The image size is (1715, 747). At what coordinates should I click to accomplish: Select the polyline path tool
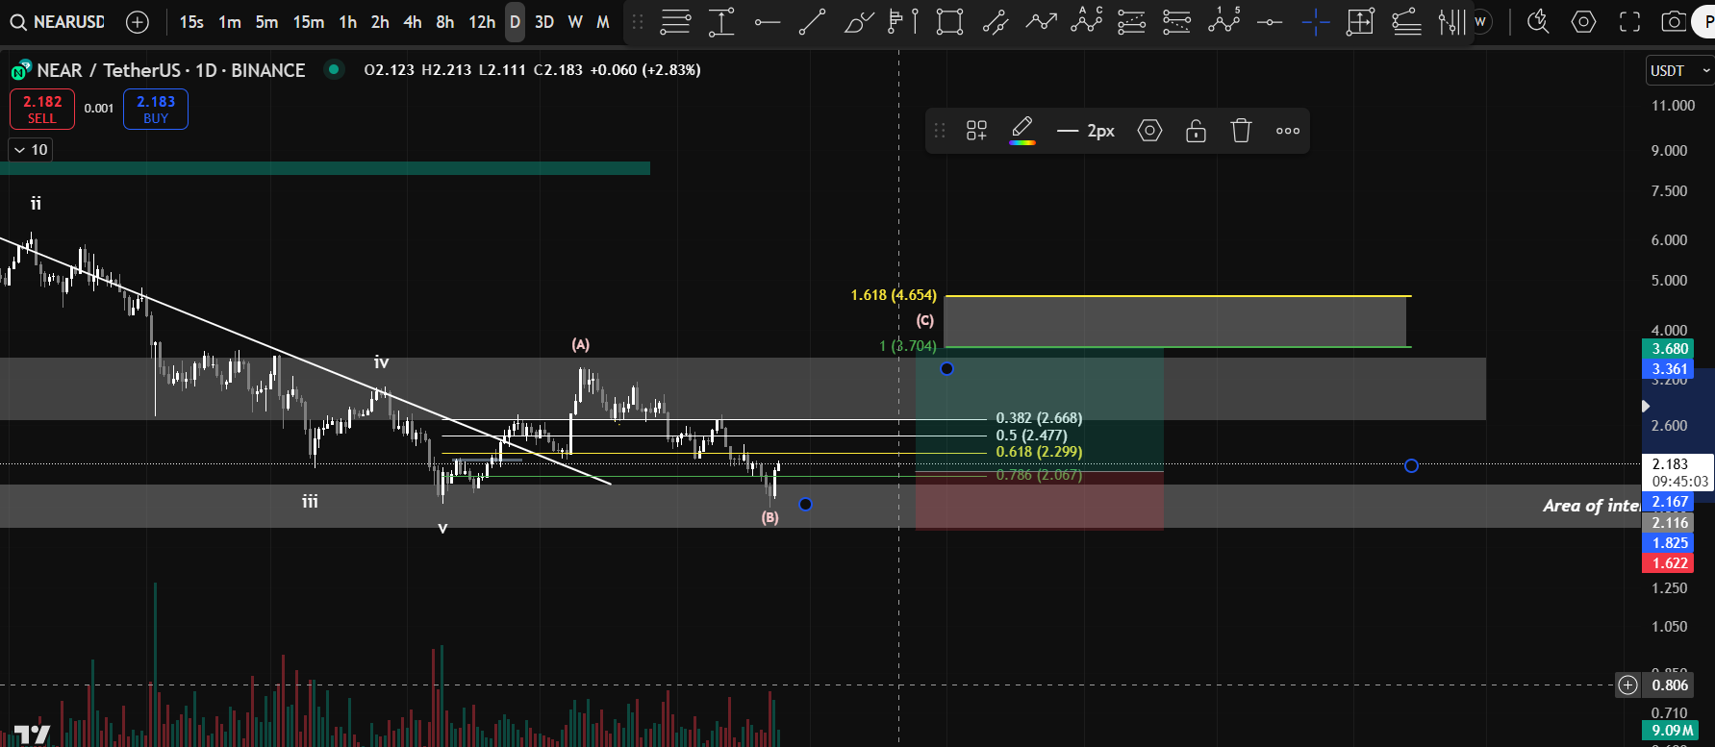1041,21
